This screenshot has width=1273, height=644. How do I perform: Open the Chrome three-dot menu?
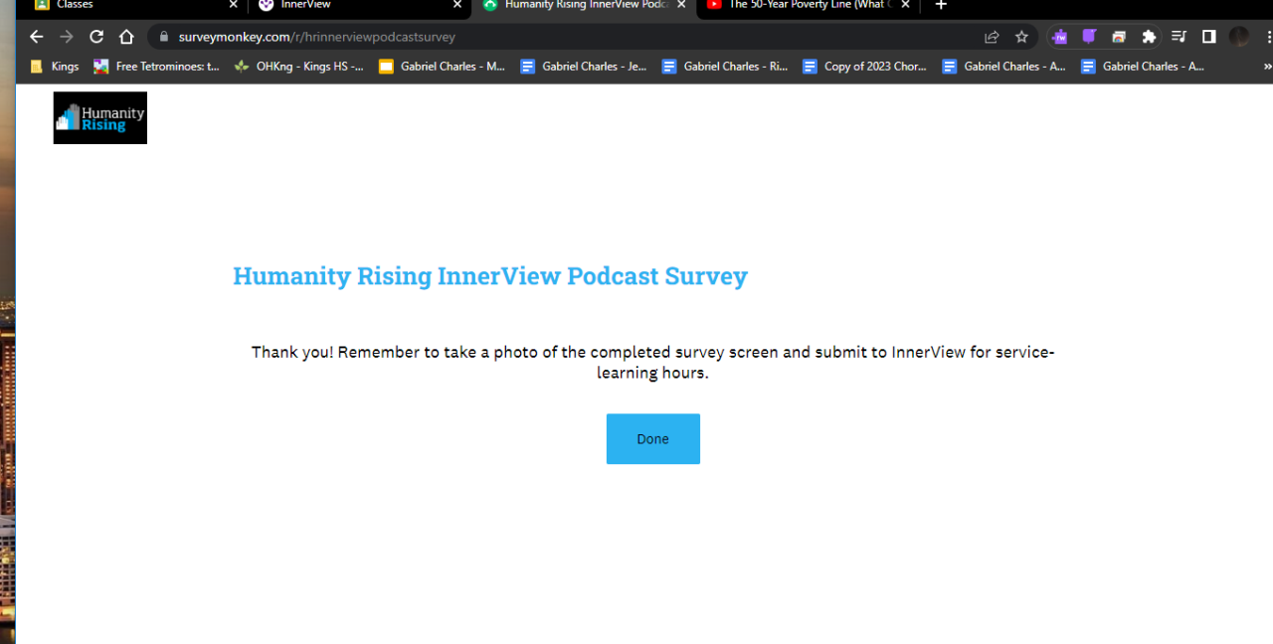[x=1268, y=37]
